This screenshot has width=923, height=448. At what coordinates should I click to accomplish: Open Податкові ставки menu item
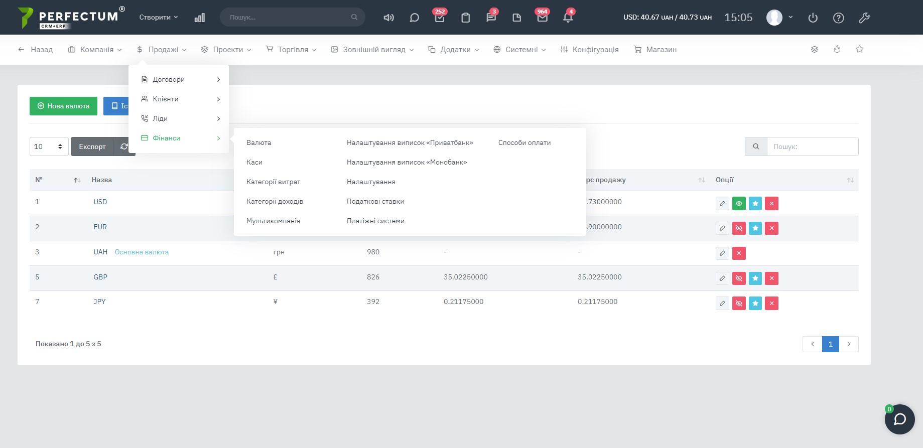click(x=375, y=201)
